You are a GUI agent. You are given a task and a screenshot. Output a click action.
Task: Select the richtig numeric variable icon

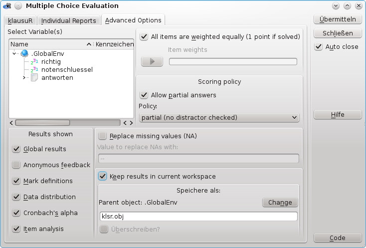click(34, 62)
